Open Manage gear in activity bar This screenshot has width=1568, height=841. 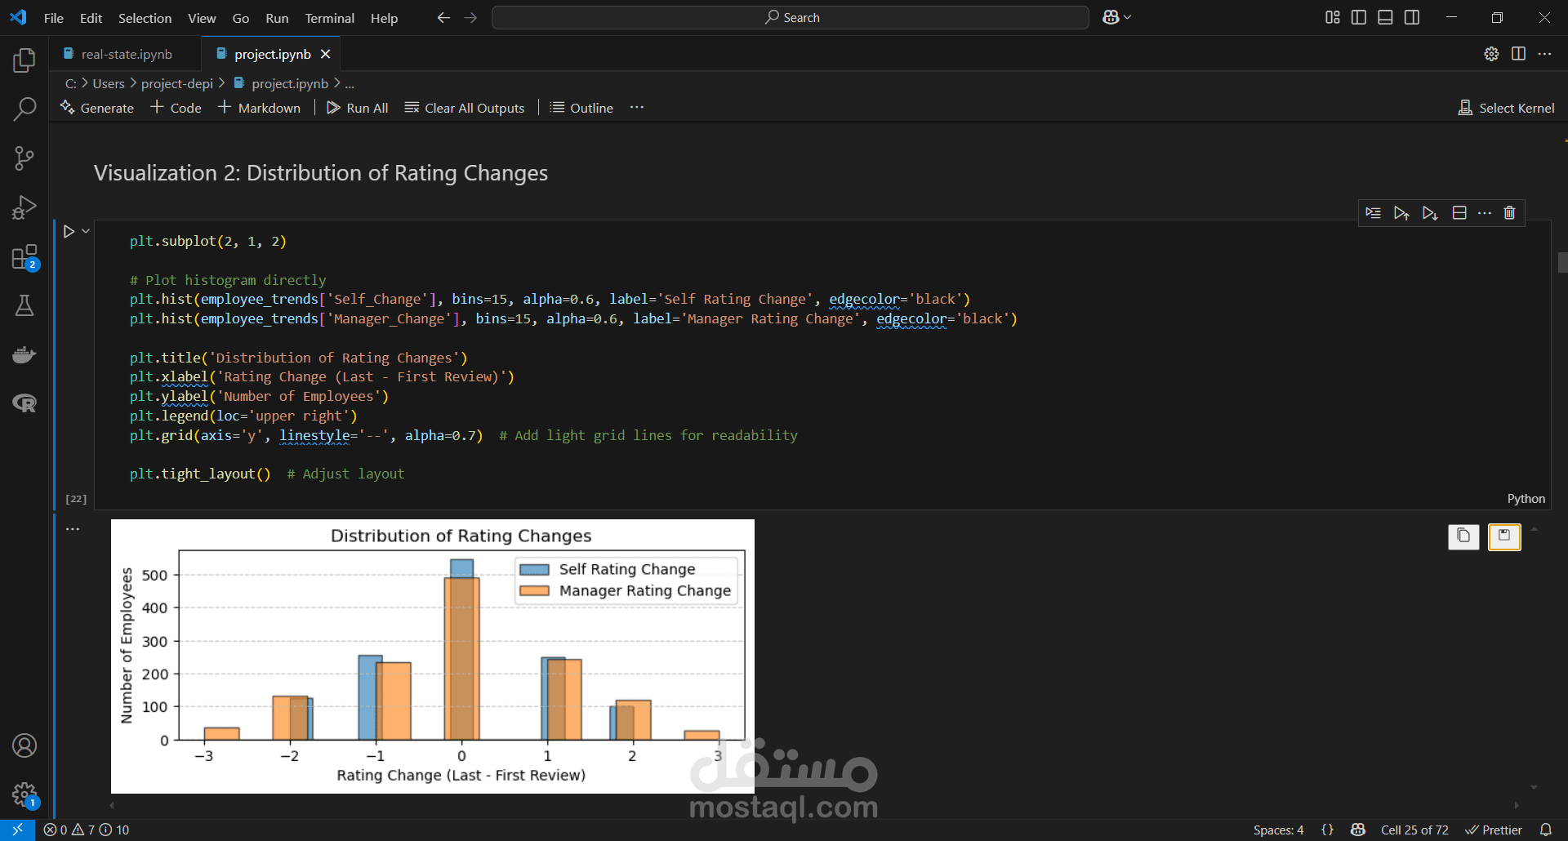click(x=24, y=794)
